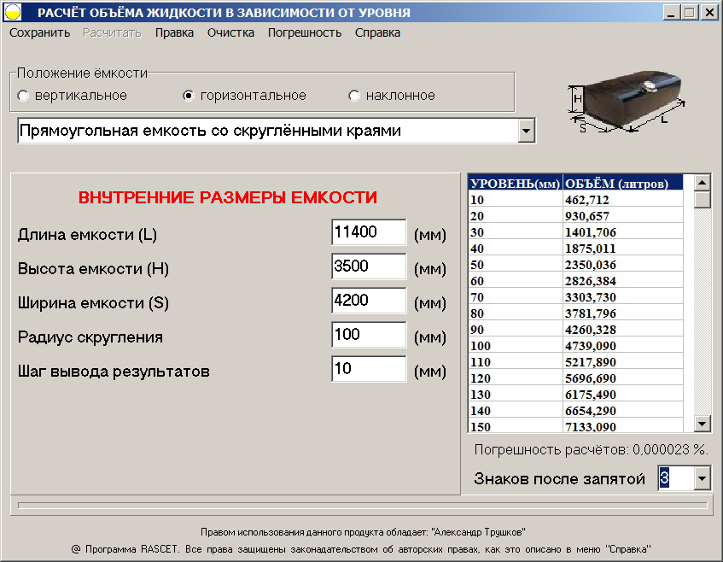723x562 pixels.
Task: Select the вертикальное tank position
Action: click(x=23, y=97)
